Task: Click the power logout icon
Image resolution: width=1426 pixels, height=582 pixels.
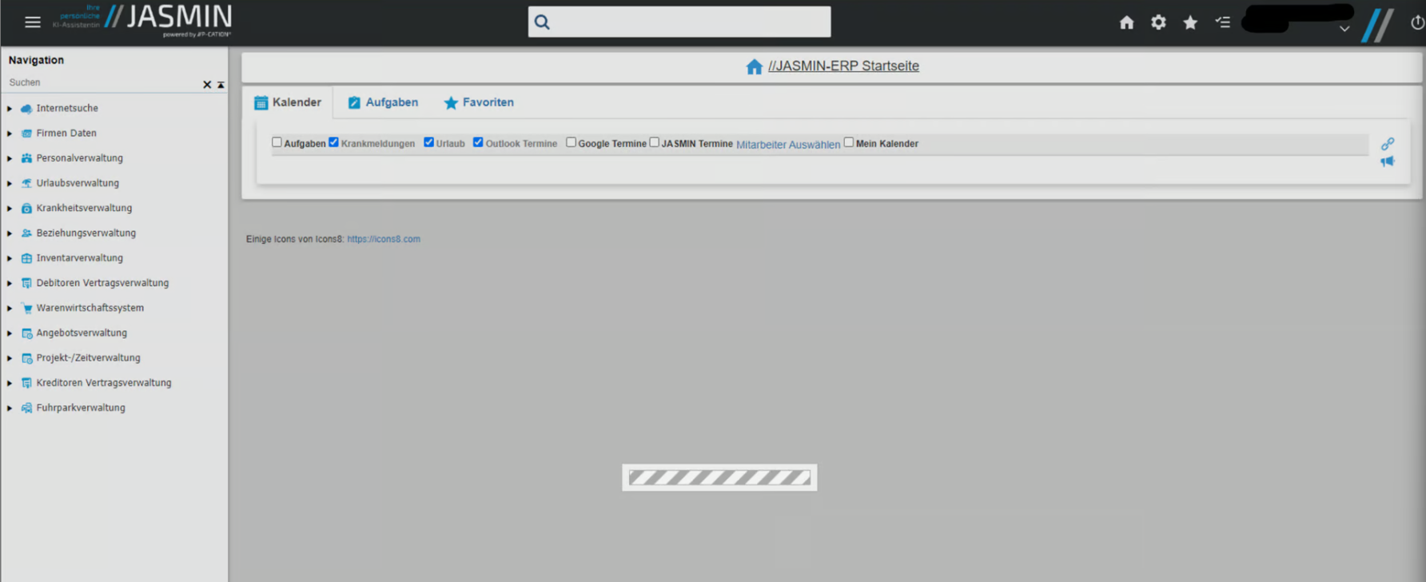Action: point(1417,22)
